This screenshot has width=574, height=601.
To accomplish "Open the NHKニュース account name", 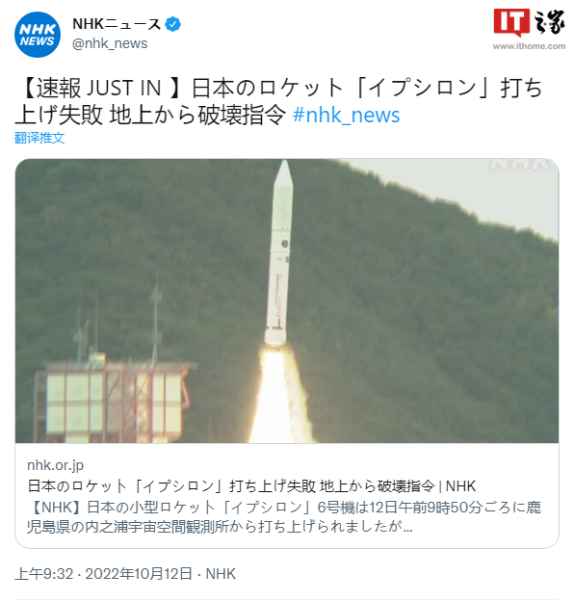I will 117,24.
